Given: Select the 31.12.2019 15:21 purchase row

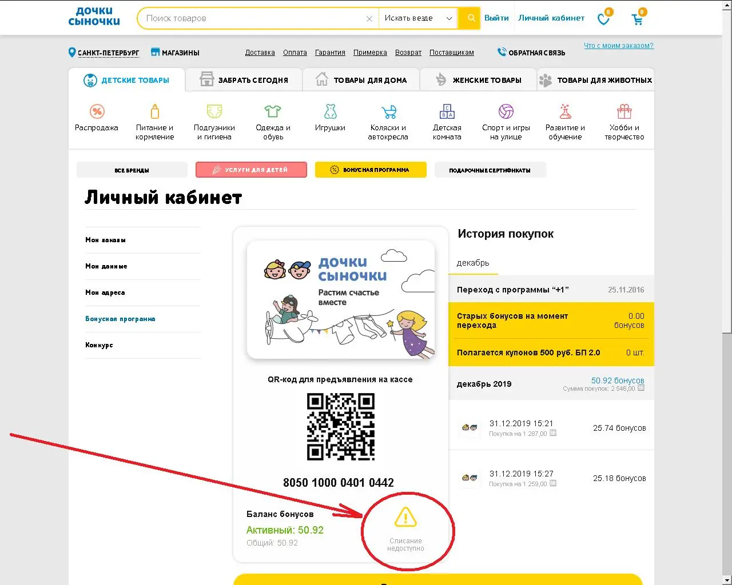Looking at the screenshot, I should pos(551,428).
